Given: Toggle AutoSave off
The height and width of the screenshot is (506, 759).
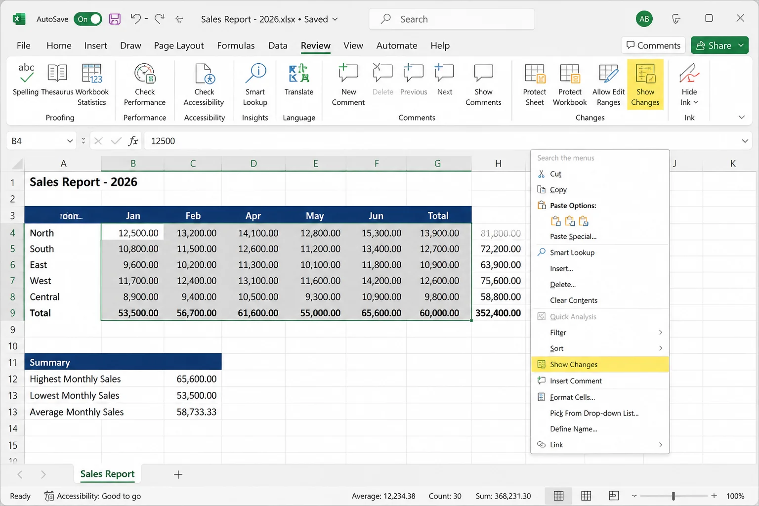Looking at the screenshot, I should tap(88, 19).
